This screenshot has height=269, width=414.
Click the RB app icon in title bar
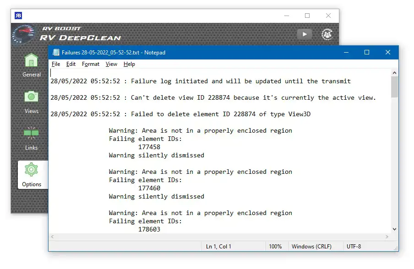[x=18, y=16]
